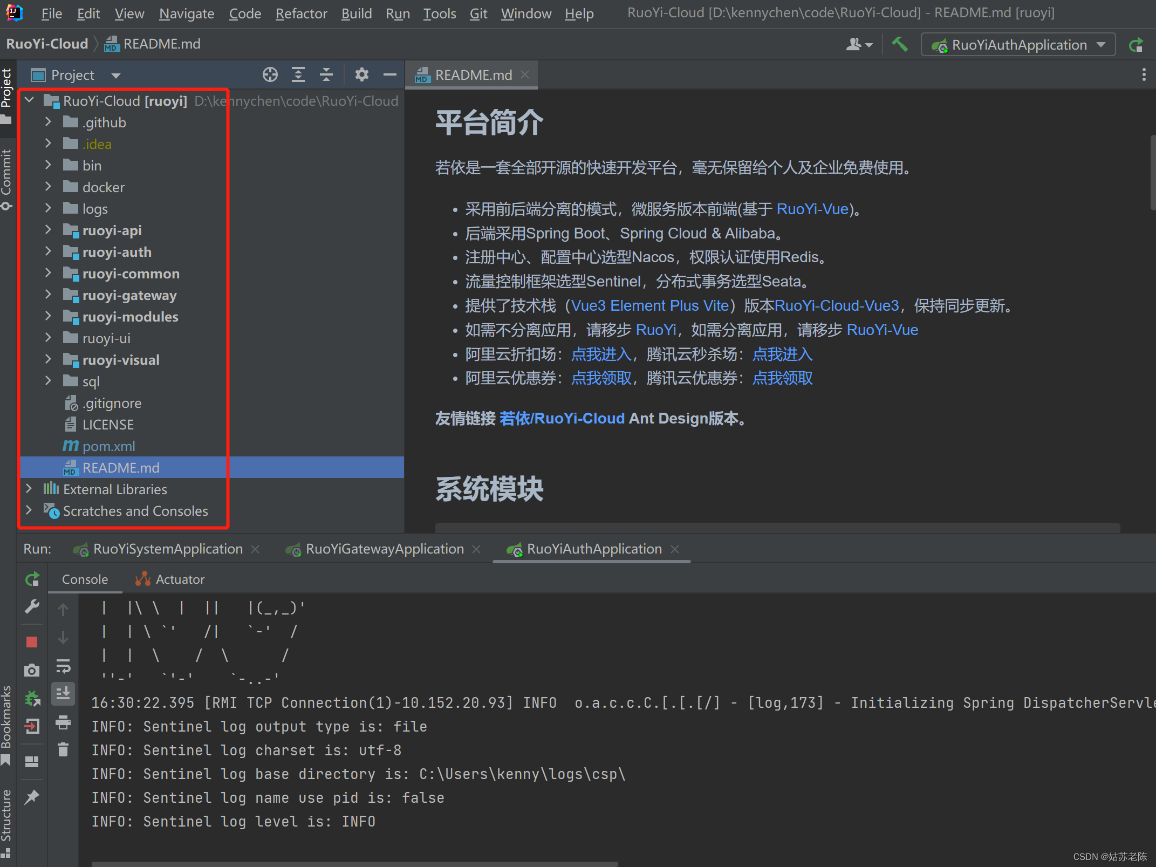Image resolution: width=1156 pixels, height=867 pixels.
Task: Expand the ruoyi-modules folder
Action: 48,316
